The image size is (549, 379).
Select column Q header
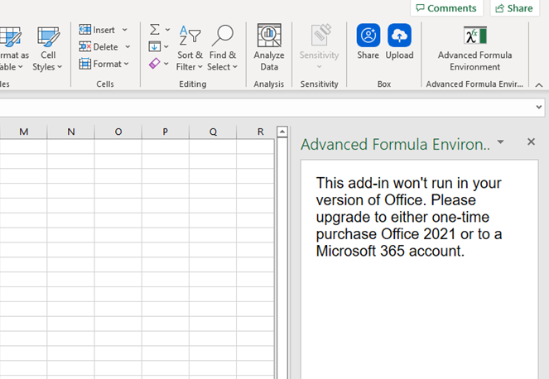click(213, 132)
